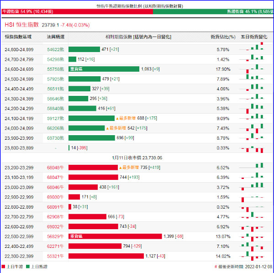274x273 pixels.
Task: Click the 14 [-395] contract count
Action: (79, 148)
